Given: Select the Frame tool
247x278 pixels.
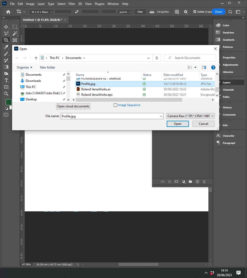Looking at the screenshot, I should (15, 40).
